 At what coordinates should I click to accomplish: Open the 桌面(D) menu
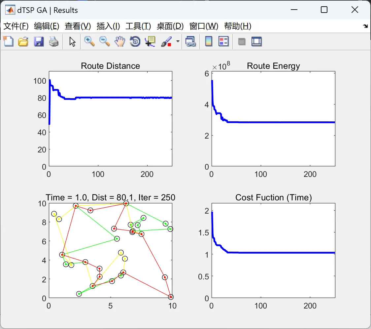click(x=170, y=26)
